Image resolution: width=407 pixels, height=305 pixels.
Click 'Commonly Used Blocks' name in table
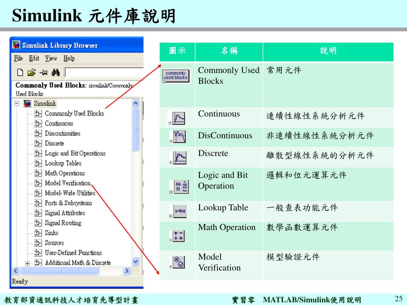click(x=229, y=75)
